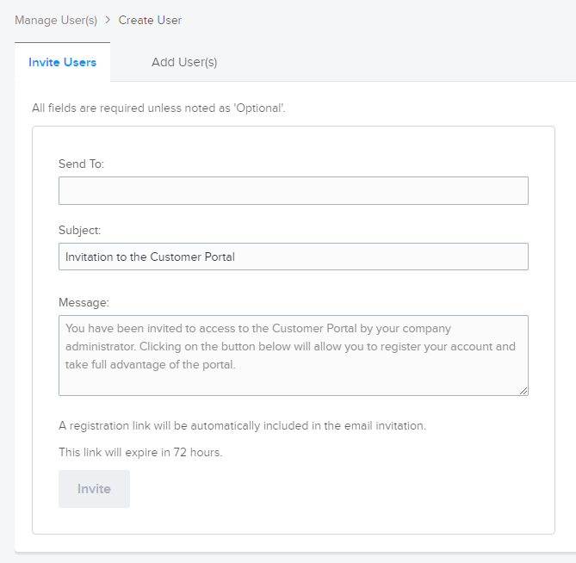Click 'take full advantage' line in Message
Image resolution: width=576 pixels, height=563 pixels.
point(151,365)
